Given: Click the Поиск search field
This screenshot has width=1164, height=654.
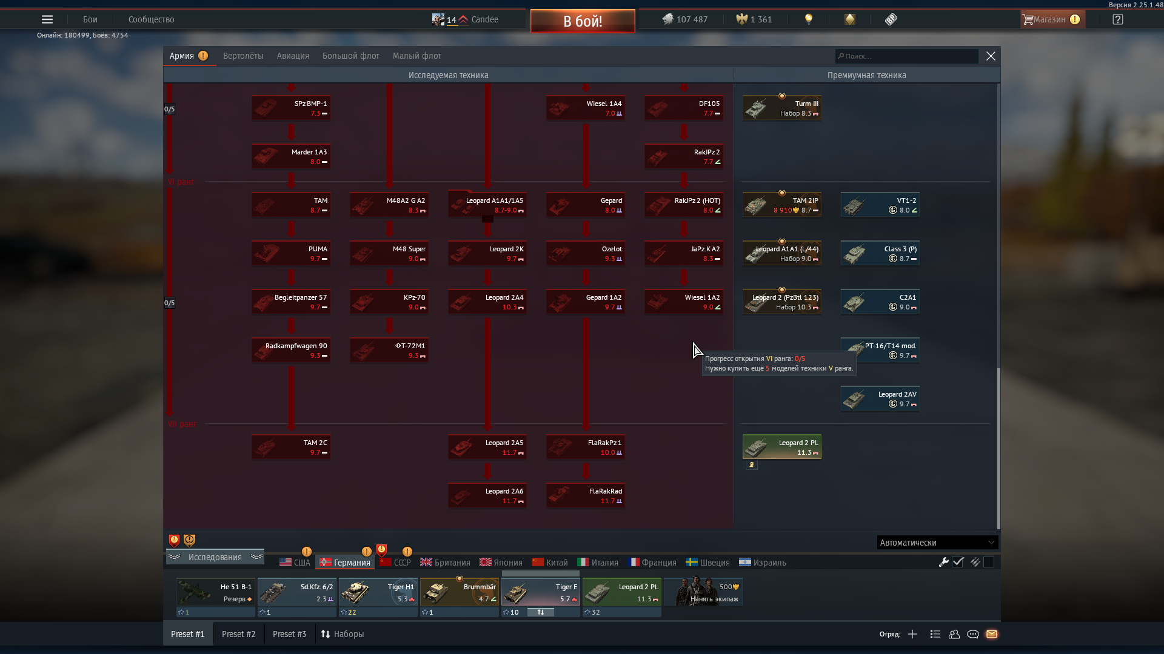Looking at the screenshot, I should 908,56.
